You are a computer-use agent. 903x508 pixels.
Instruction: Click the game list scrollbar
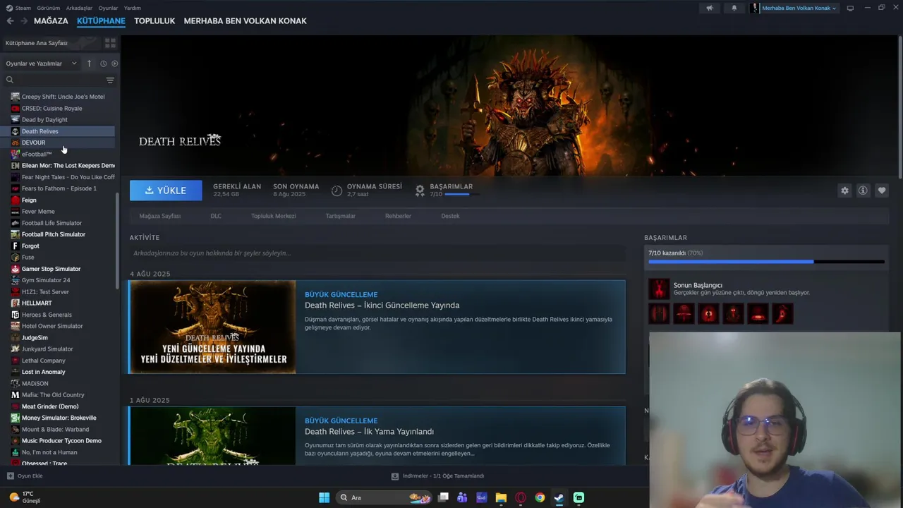(118, 240)
